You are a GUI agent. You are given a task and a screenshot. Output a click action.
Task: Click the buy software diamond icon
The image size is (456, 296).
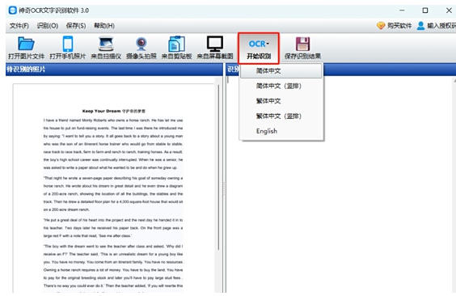pyautogui.click(x=381, y=26)
